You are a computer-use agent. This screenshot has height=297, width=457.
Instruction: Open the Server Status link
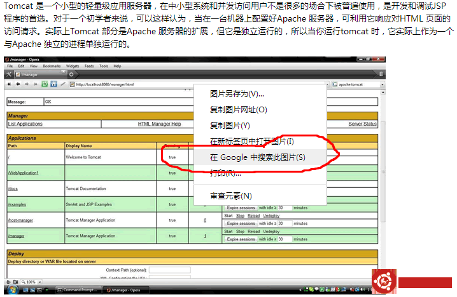[x=362, y=124]
